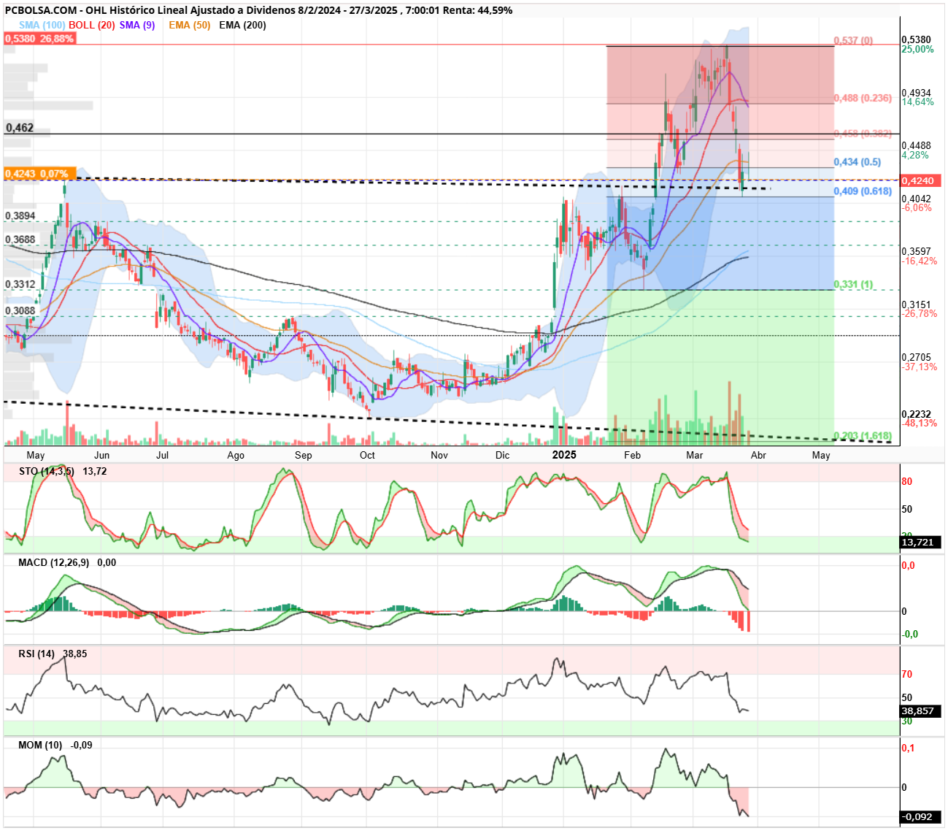Select the EMA (200) legend label
Viewport: 948px width, 831px height.
coord(242,25)
